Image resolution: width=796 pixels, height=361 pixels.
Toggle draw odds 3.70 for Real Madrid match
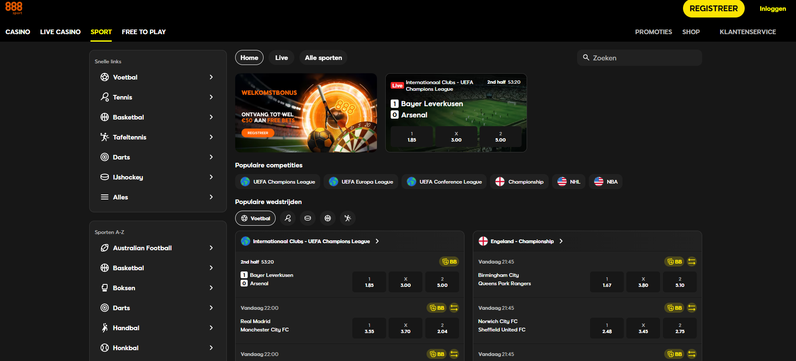[x=406, y=328]
